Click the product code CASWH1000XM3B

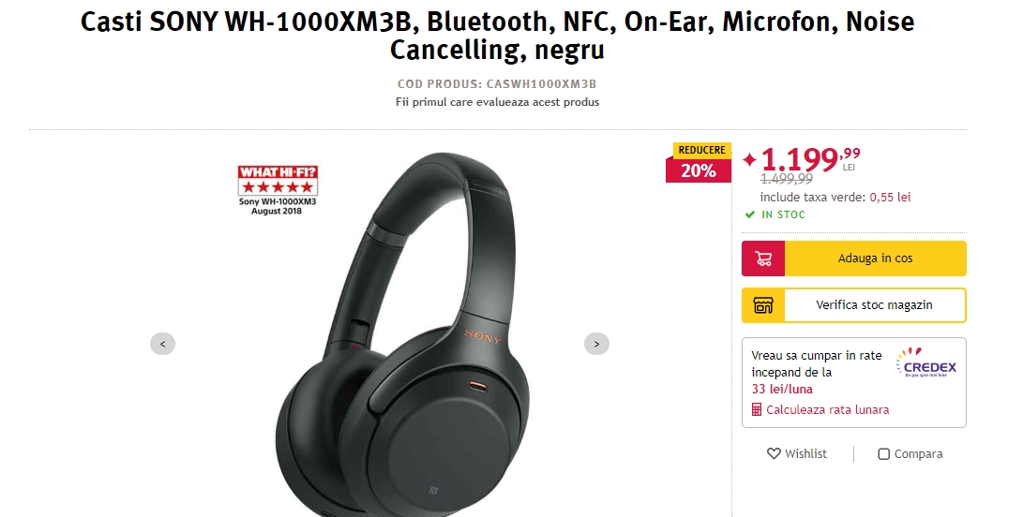click(x=542, y=84)
